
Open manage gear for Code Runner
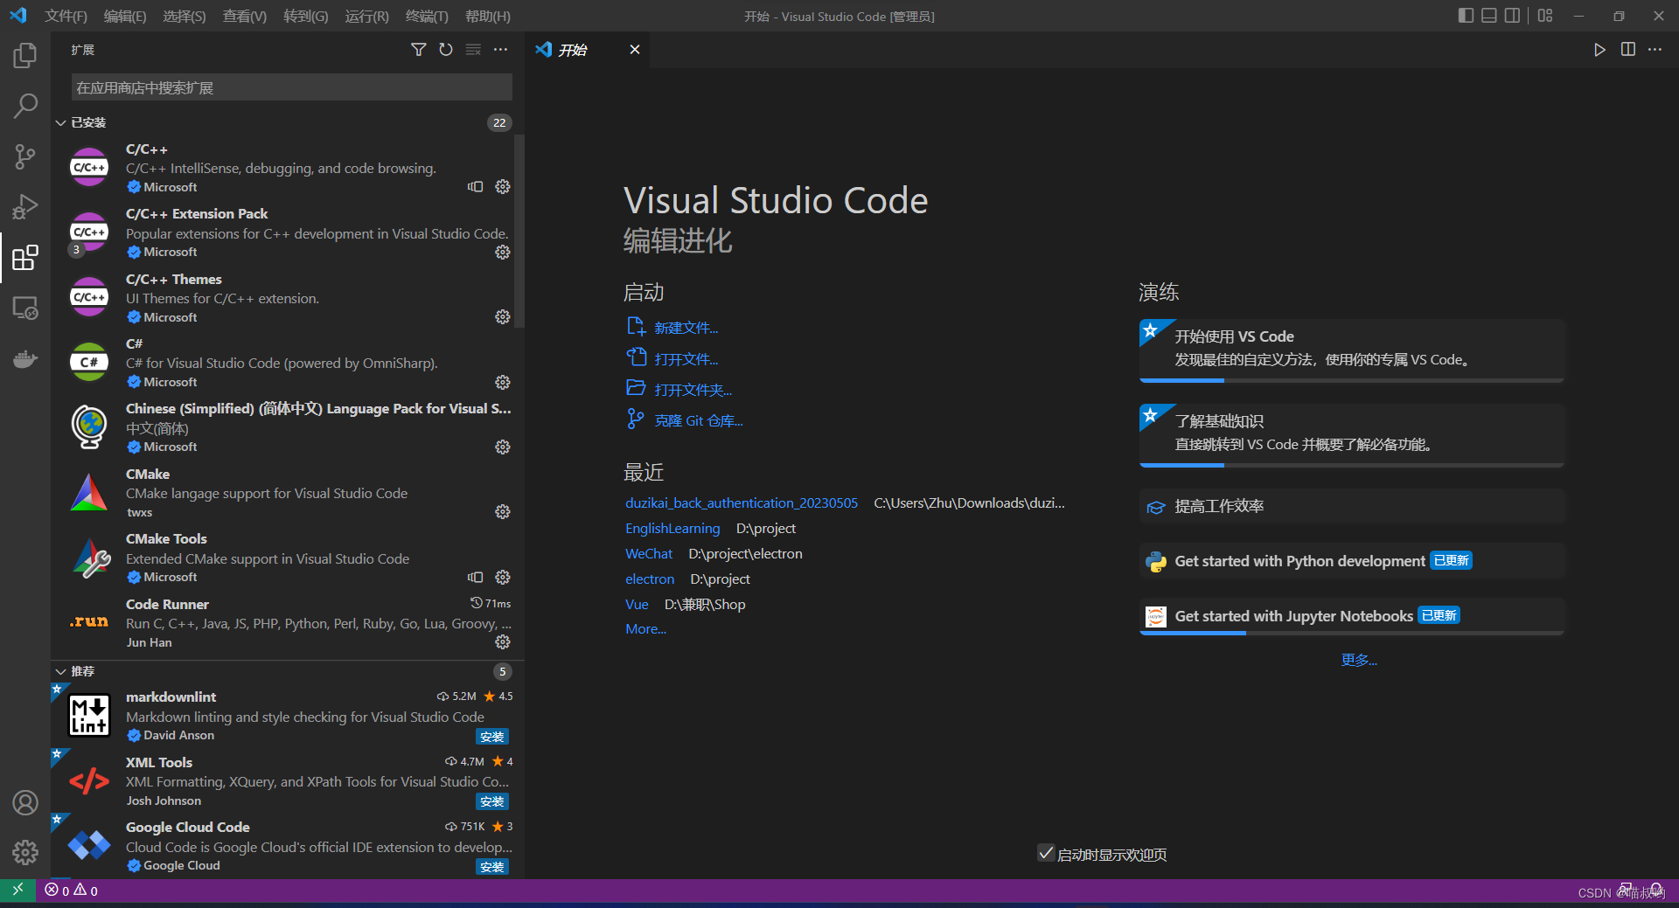tap(503, 642)
